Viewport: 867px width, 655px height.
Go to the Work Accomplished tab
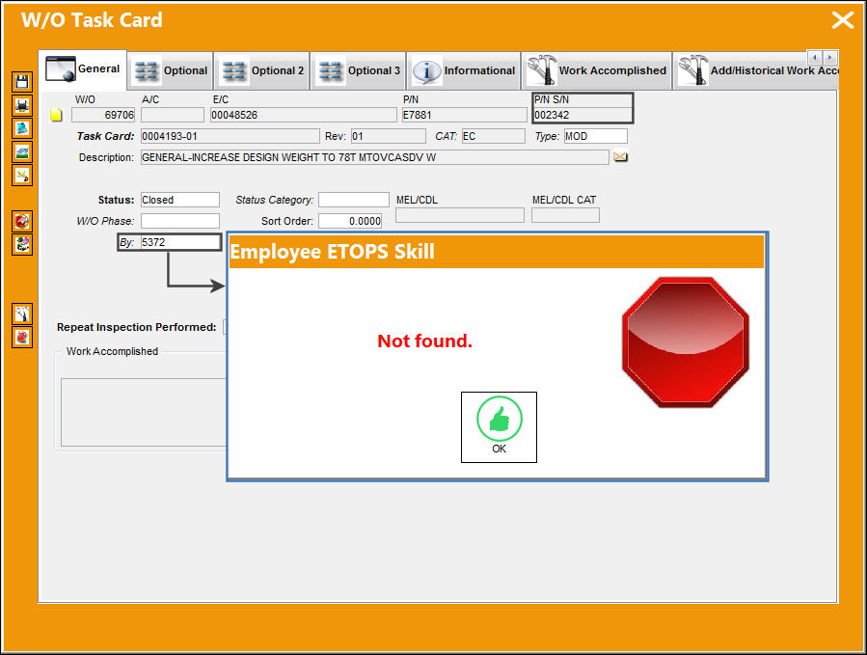click(597, 70)
